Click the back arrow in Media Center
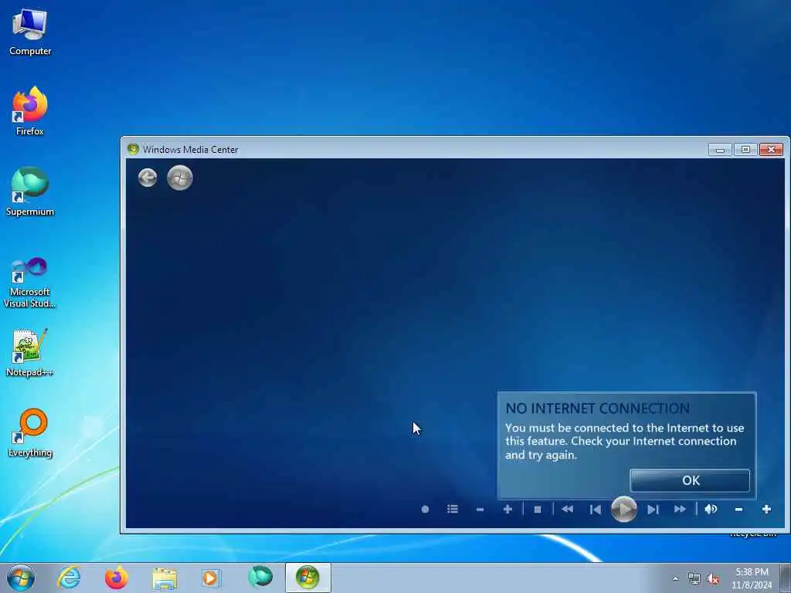 (x=148, y=178)
